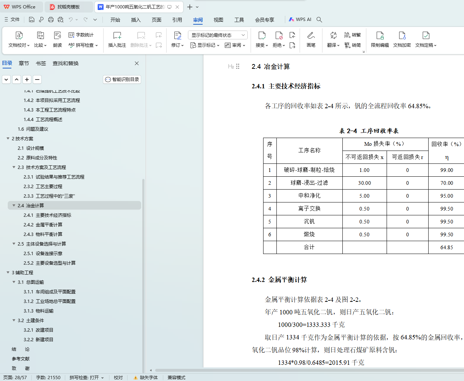
Task: Jump to 参考文献 in the outline
Action: coord(21,359)
